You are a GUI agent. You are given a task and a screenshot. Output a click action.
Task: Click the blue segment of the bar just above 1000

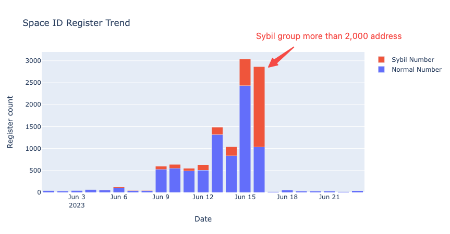(232, 174)
